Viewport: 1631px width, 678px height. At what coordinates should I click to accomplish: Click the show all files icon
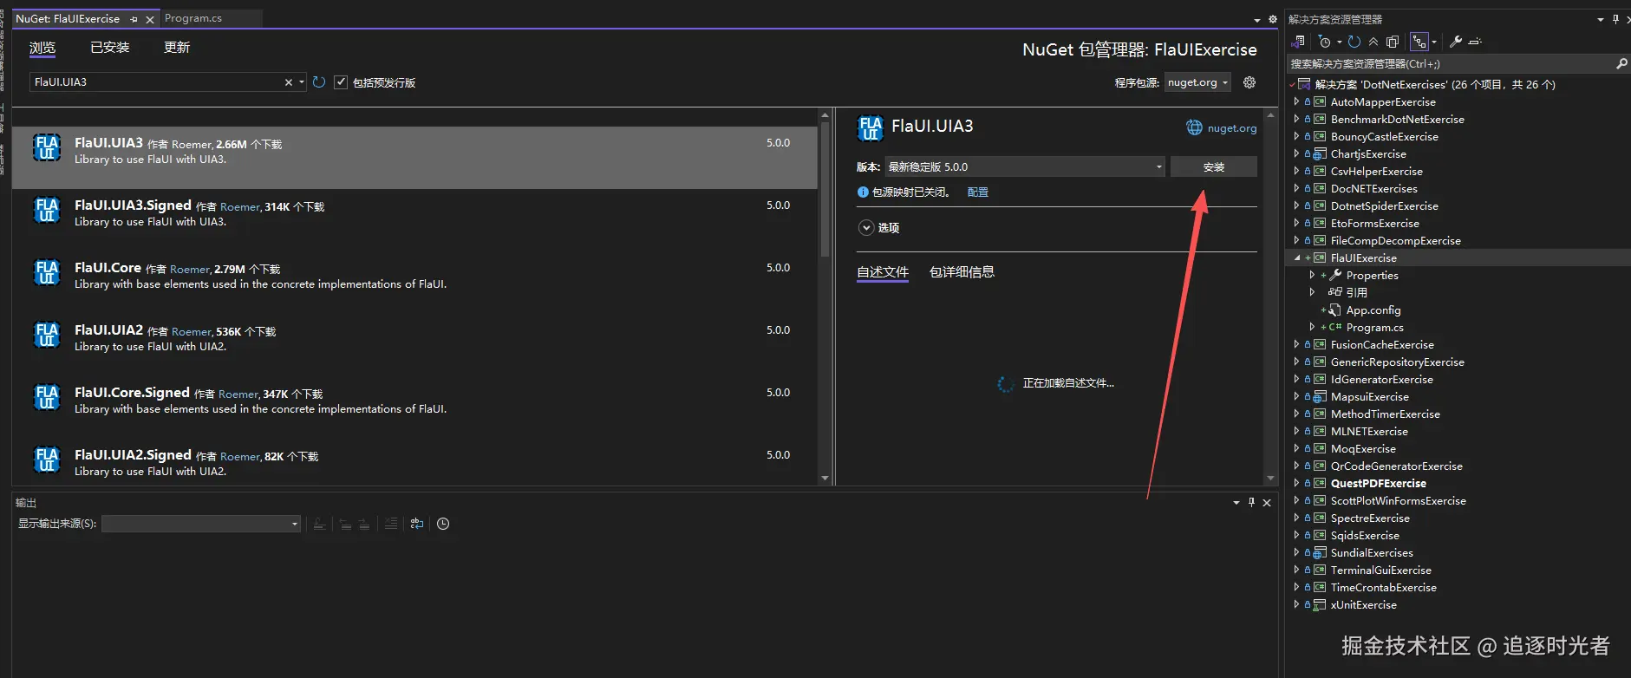pos(1393,42)
